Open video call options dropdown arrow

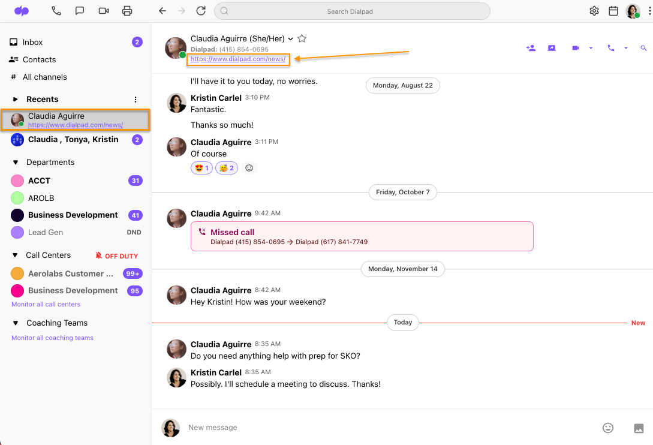click(x=591, y=49)
